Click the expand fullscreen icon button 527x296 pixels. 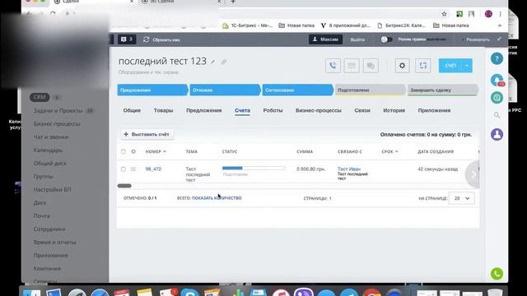coord(422,66)
